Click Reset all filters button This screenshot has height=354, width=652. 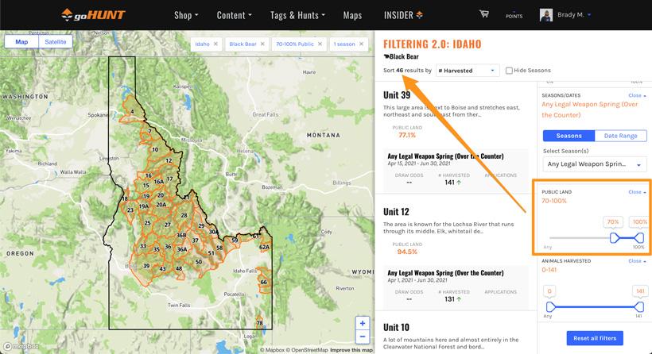595,338
